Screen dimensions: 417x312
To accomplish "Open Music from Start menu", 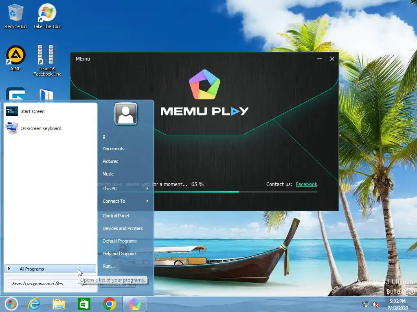I will pyautogui.click(x=108, y=174).
